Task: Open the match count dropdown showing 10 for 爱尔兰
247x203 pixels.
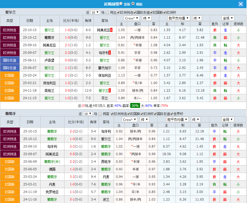Action: click(95, 12)
